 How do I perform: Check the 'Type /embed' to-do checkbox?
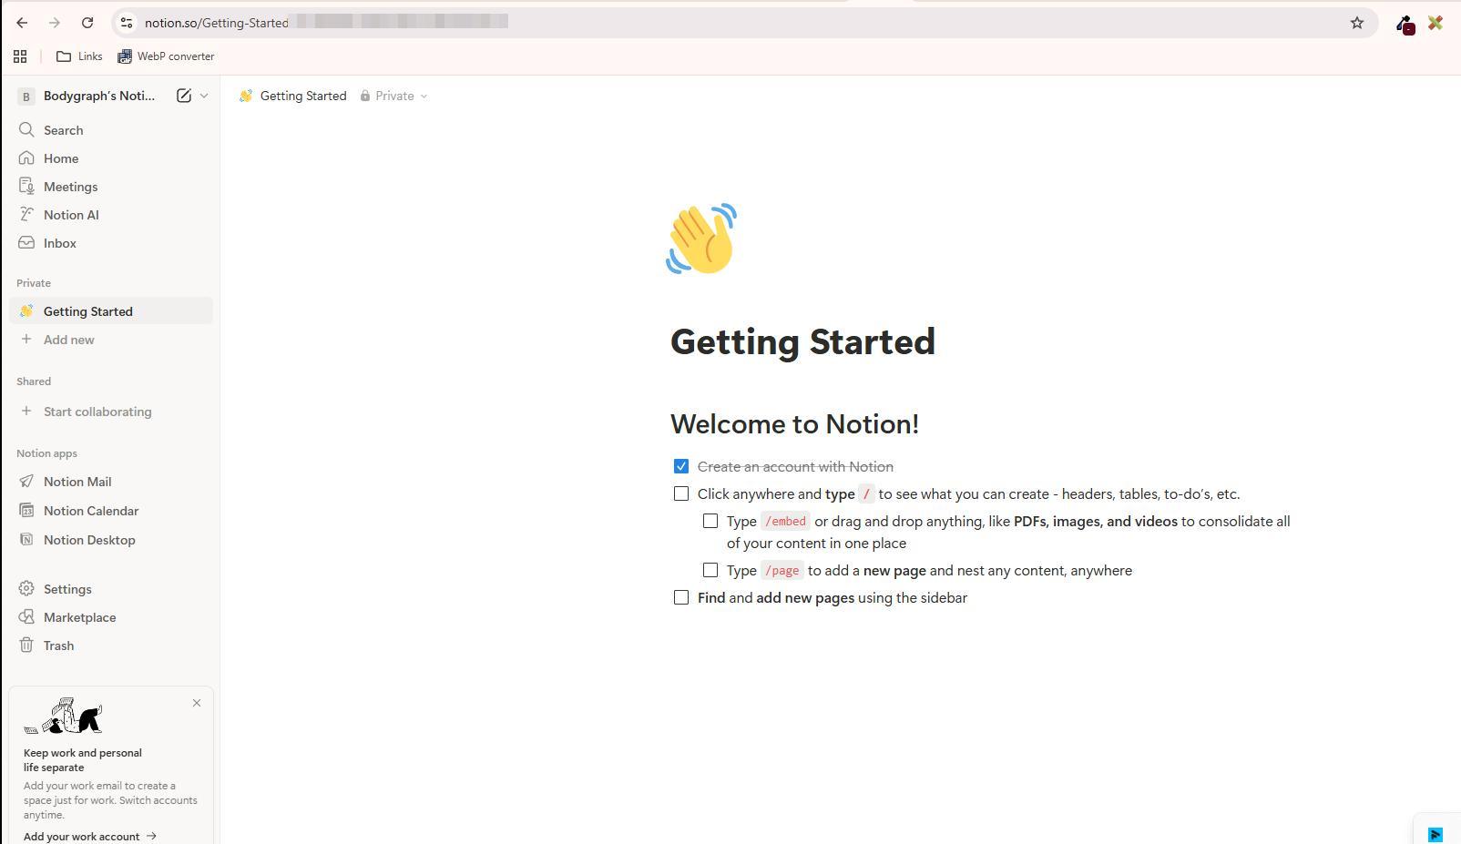(x=710, y=522)
